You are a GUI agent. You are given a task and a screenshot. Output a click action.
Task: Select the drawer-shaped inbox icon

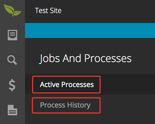coord(12,35)
